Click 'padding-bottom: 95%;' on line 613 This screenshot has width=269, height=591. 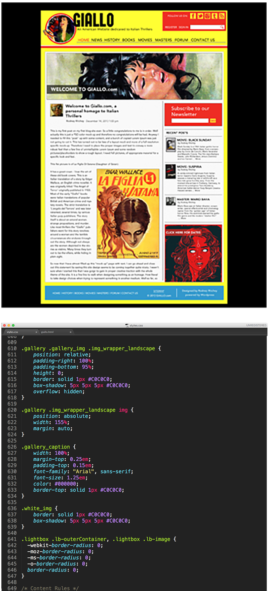click(64, 367)
